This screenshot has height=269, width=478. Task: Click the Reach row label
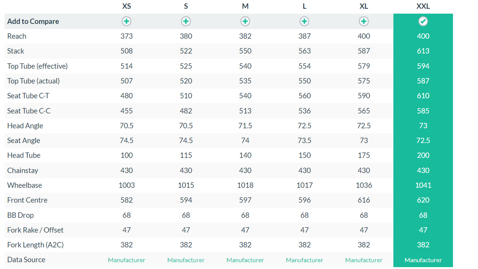pyautogui.click(x=17, y=36)
